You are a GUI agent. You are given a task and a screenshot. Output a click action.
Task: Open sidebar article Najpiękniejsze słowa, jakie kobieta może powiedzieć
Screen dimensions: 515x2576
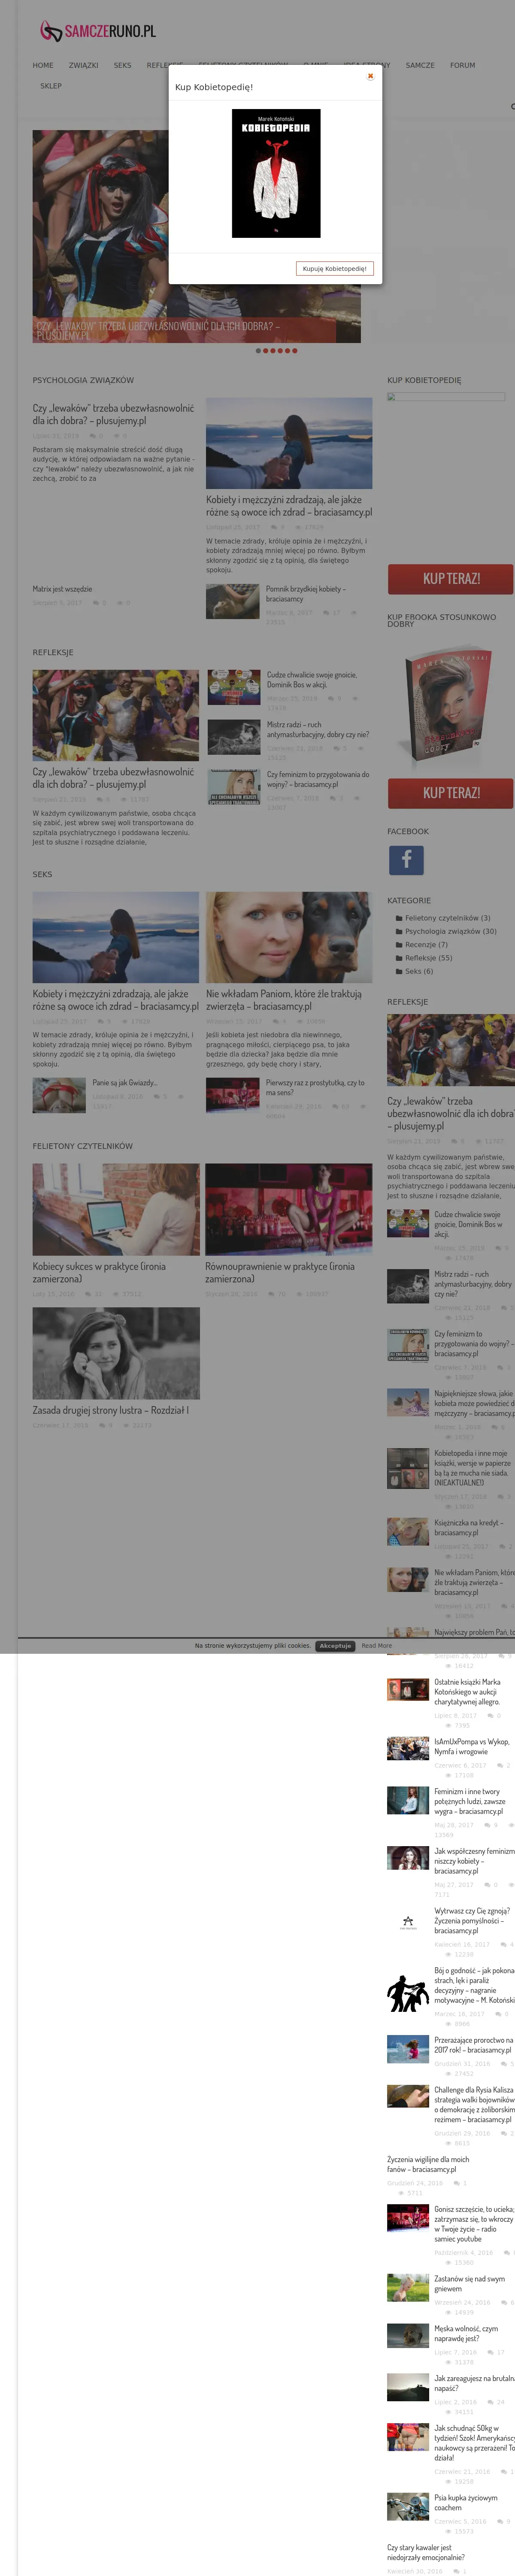474,1403
